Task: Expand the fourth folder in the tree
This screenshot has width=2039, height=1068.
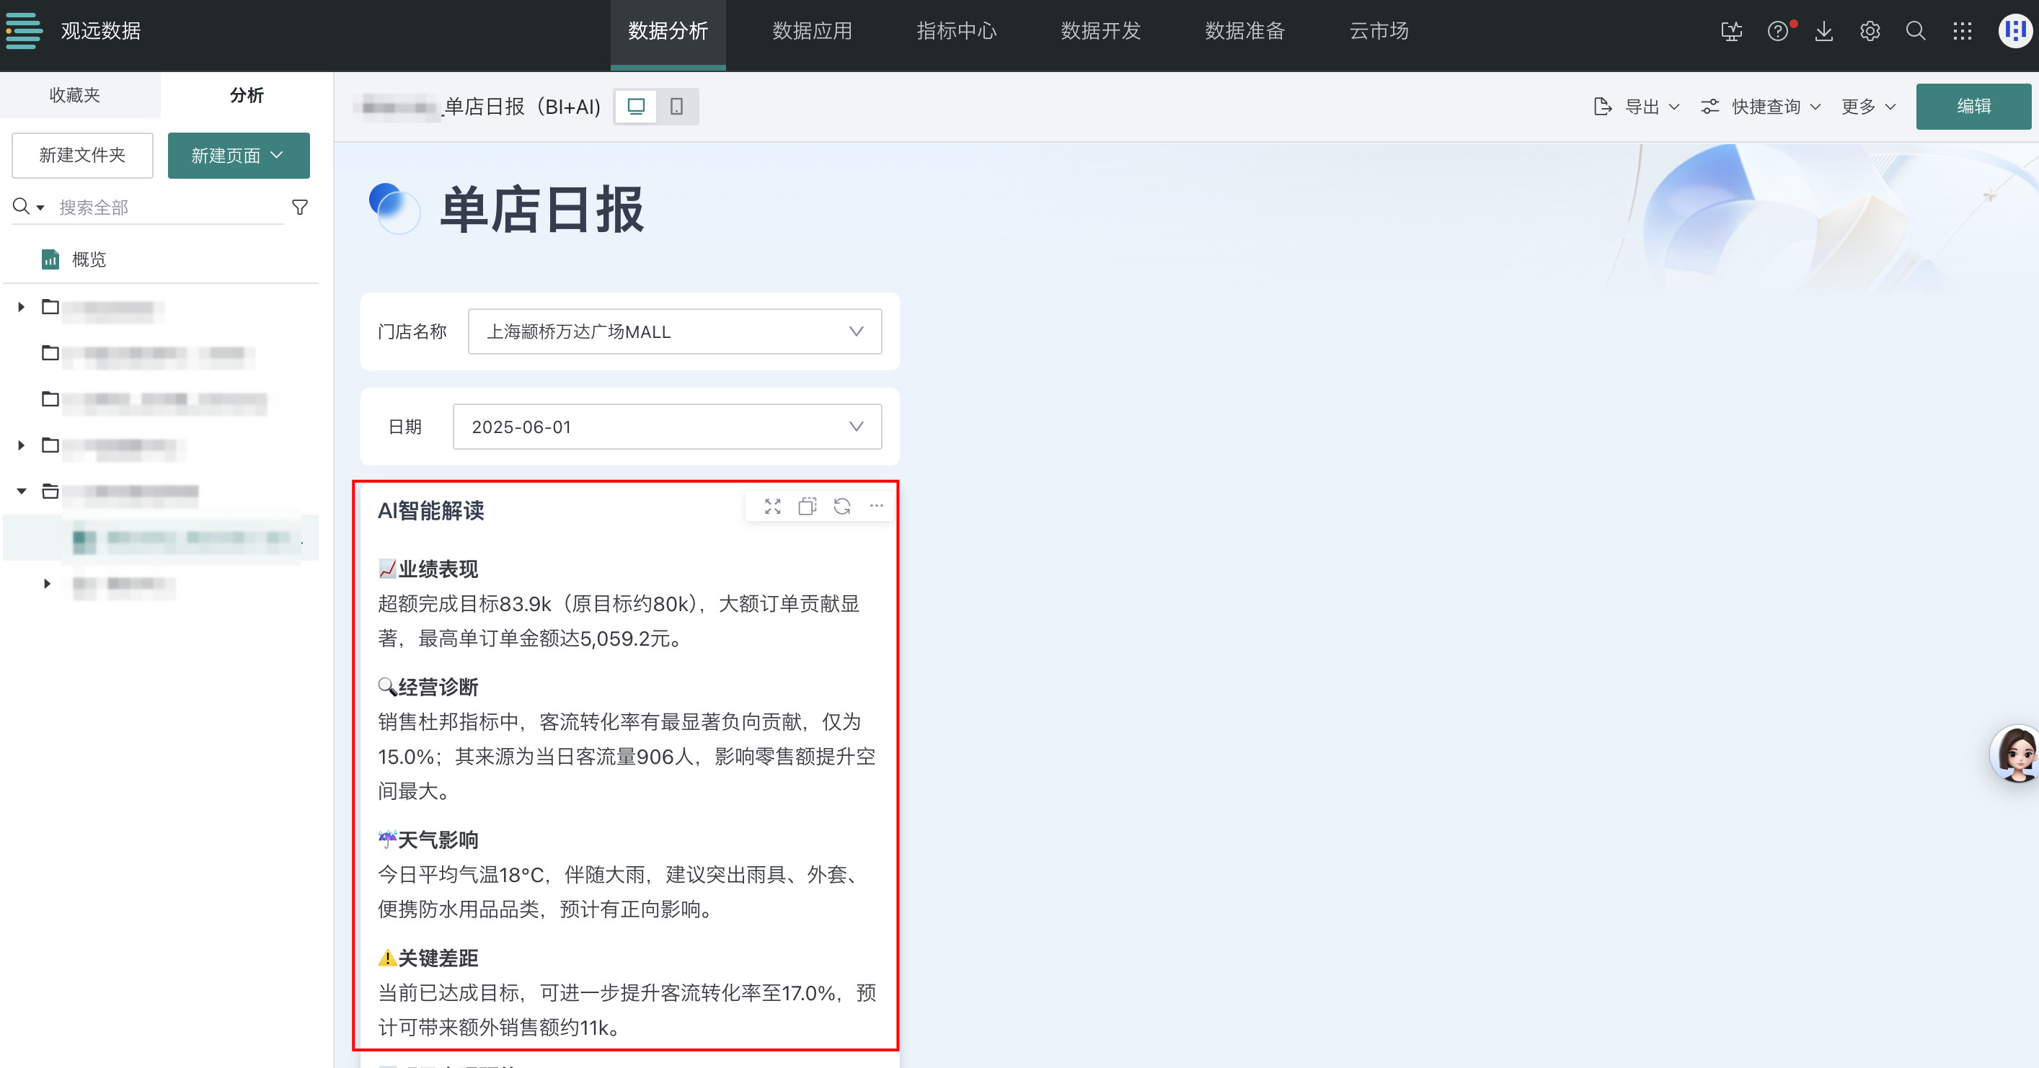Action: coord(22,445)
